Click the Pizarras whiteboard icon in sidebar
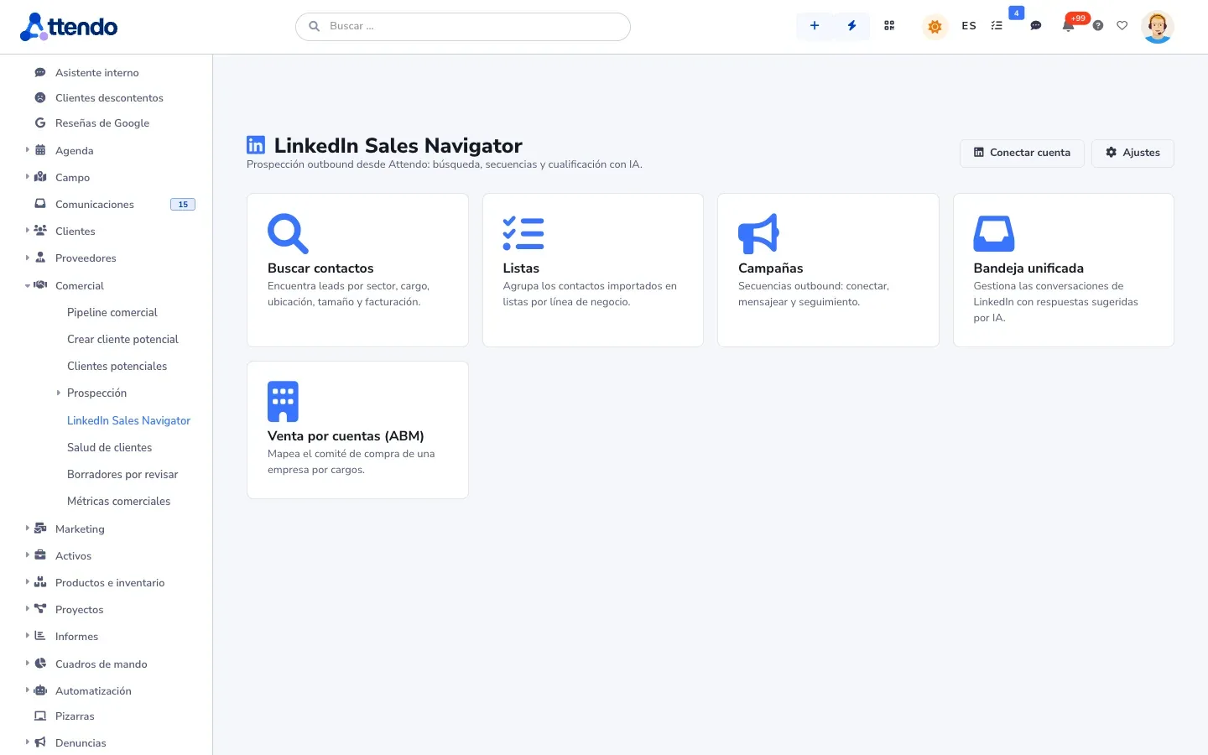1208x755 pixels. click(x=40, y=716)
